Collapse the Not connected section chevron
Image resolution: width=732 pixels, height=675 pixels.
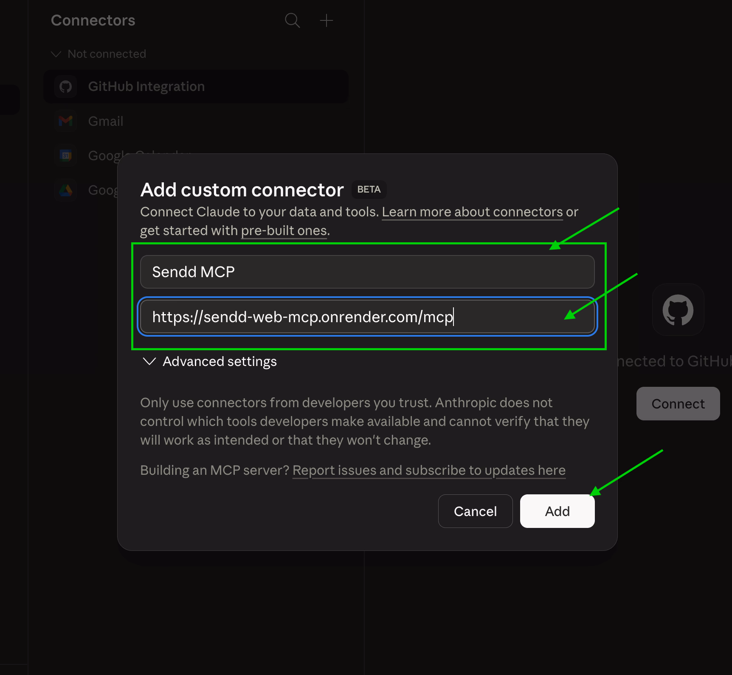click(56, 54)
